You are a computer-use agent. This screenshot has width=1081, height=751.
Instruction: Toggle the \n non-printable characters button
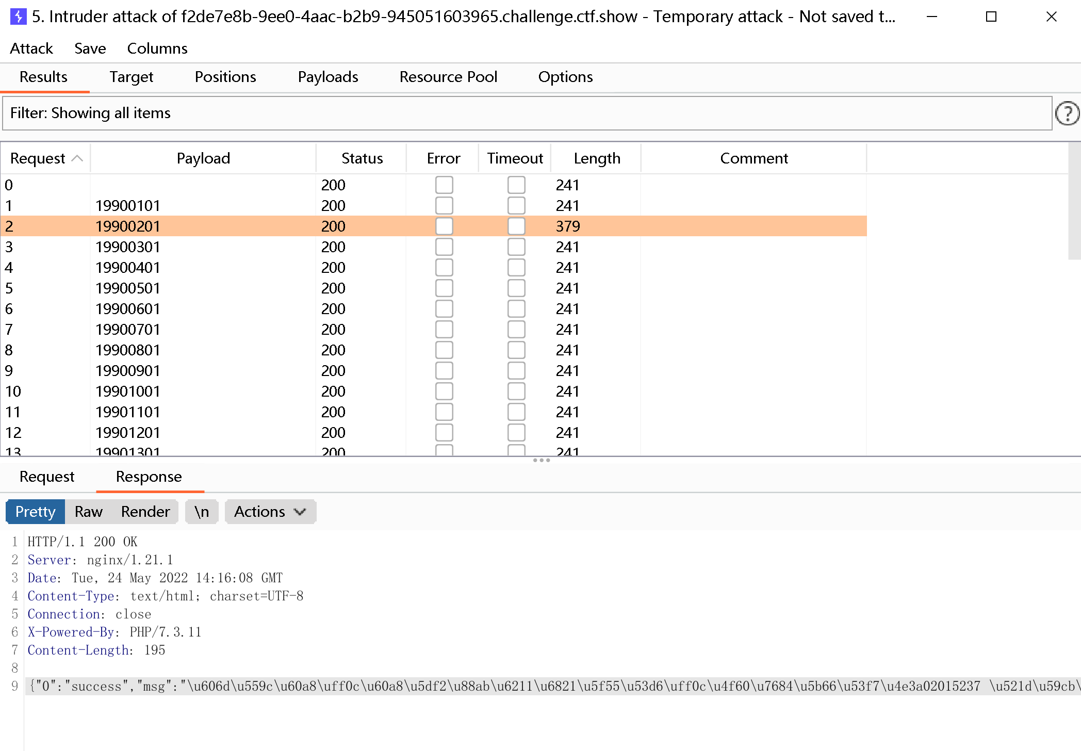pos(202,512)
